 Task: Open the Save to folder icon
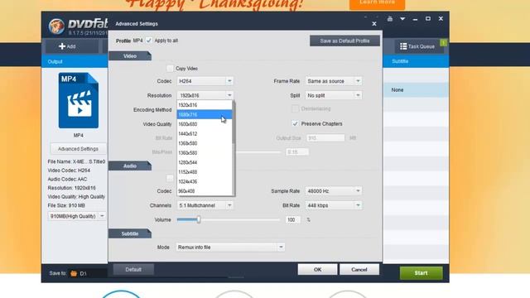[x=74, y=273]
